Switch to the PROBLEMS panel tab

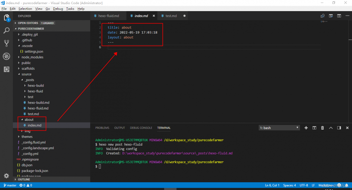[102, 128]
